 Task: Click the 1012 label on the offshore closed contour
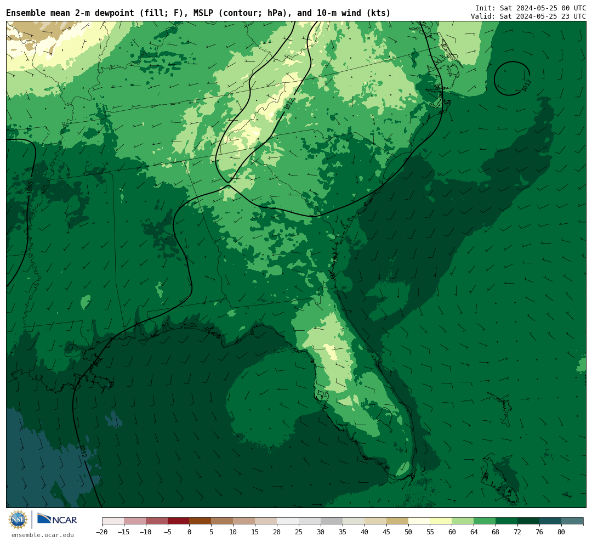point(526,86)
